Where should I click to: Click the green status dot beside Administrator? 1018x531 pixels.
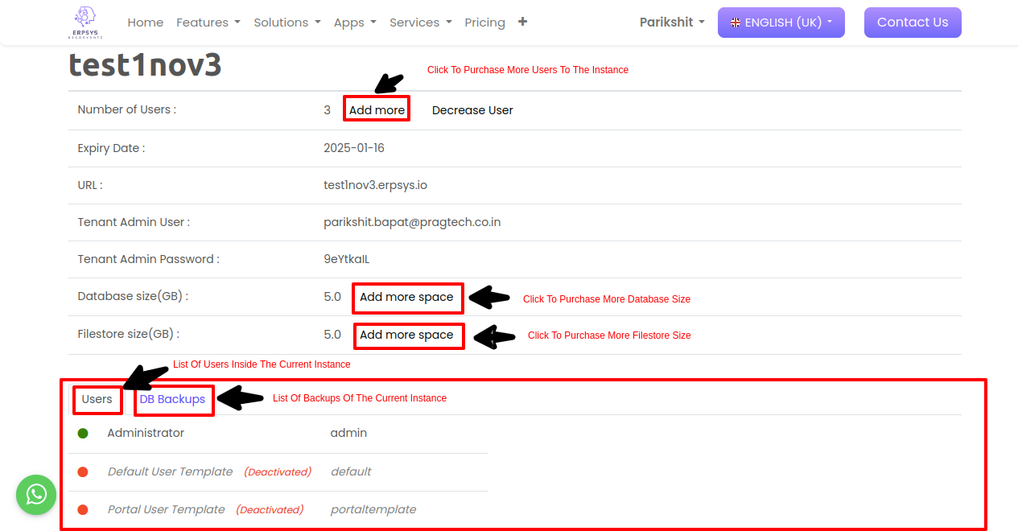pyautogui.click(x=83, y=434)
